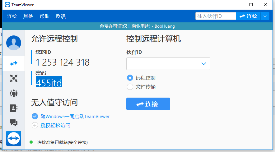Open the Remote Management sidebar icon
Screen dimensions: 275x152
click(14, 78)
